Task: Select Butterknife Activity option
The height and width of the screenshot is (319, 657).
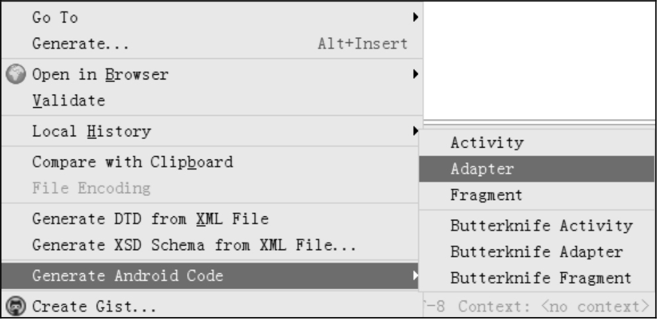Action: [x=541, y=226]
